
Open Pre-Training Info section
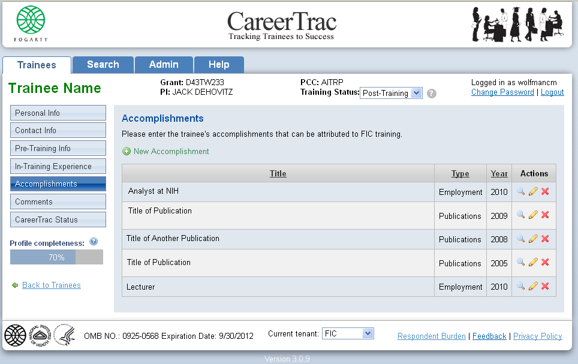[x=58, y=148]
